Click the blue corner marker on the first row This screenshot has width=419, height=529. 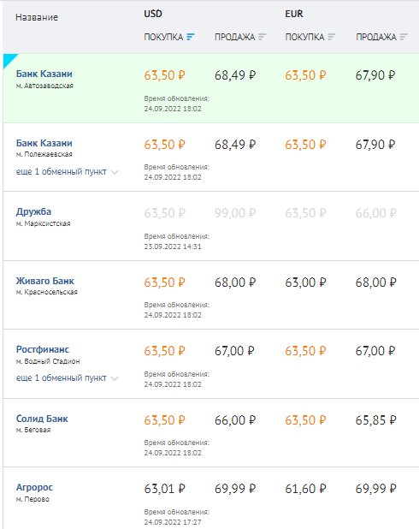tap(8, 59)
